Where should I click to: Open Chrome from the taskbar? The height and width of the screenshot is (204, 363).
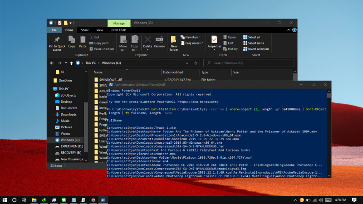click(x=93, y=200)
